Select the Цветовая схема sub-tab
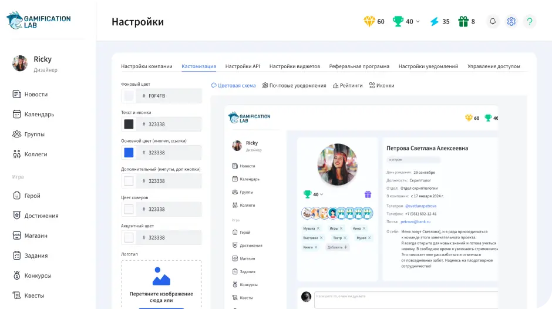This screenshot has height=309, width=552. [233, 86]
